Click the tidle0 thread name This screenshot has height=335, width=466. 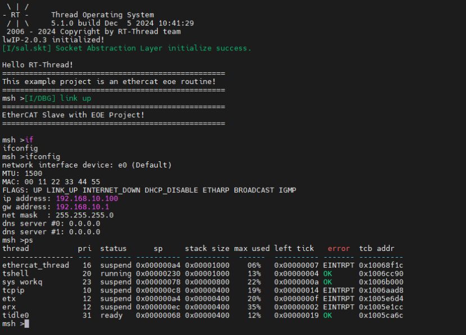pyautogui.click(x=15, y=315)
